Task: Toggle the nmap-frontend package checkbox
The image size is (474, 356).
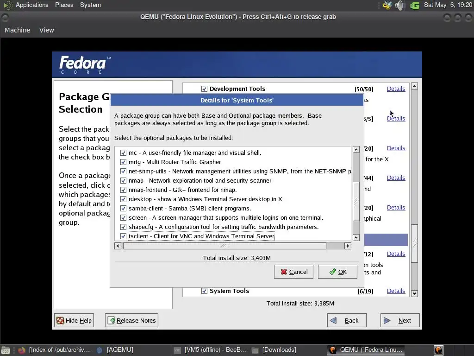Action: pos(123,190)
